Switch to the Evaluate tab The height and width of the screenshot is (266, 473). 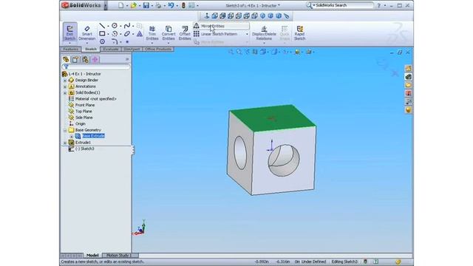point(111,49)
